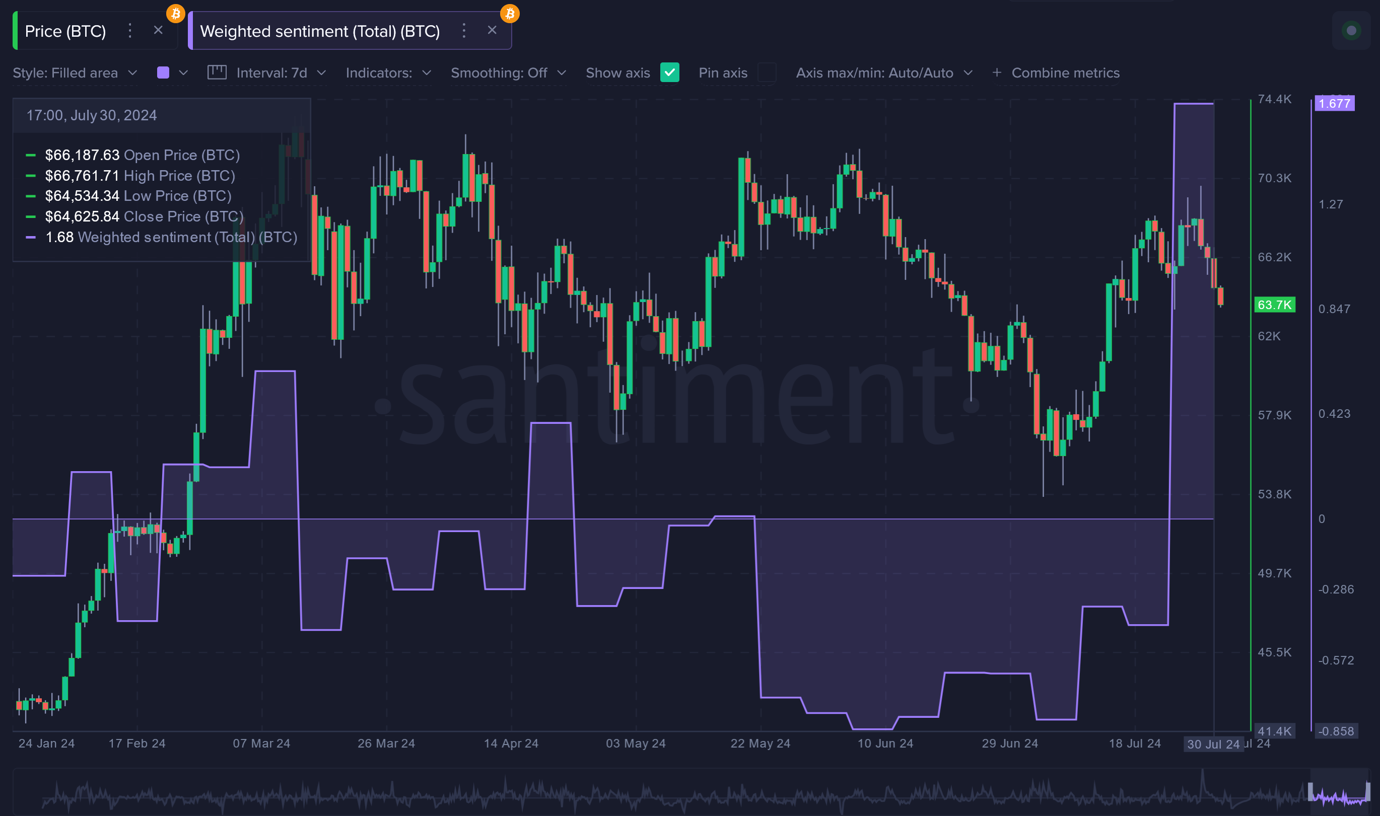The height and width of the screenshot is (816, 1380).
Task: Open the purple color swatch picker
Action: coord(163,72)
